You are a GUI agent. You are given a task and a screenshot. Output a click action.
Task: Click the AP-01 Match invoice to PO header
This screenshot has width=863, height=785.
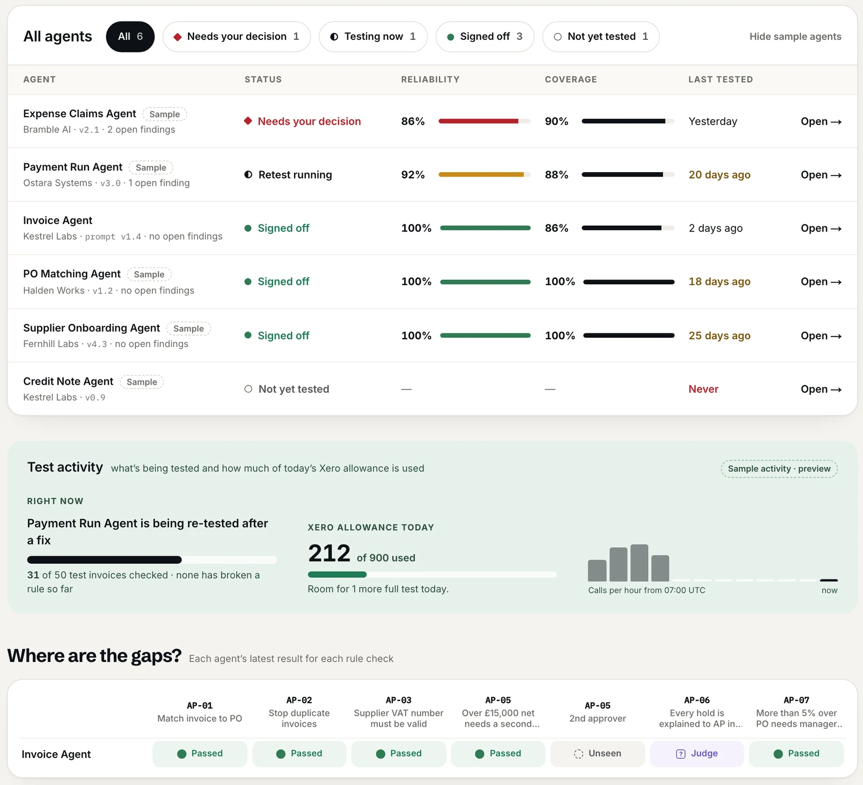coord(200,712)
